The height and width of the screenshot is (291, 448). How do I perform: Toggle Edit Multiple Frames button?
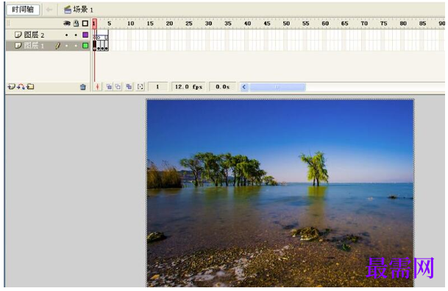(129, 87)
